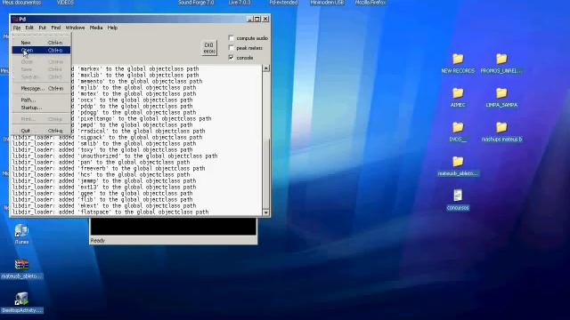Image resolution: width=570 pixels, height=320 pixels.
Task: Uncheck the console checkbox
Action: point(232,57)
